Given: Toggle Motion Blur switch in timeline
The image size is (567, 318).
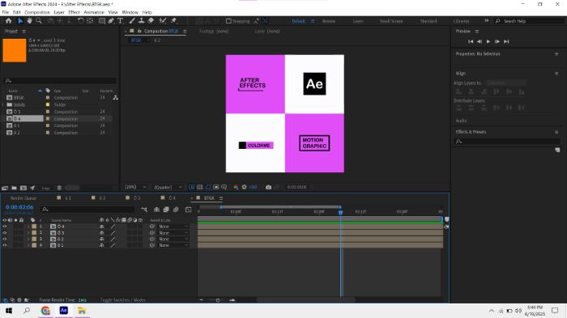Looking at the screenshot, I should point(176,210).
